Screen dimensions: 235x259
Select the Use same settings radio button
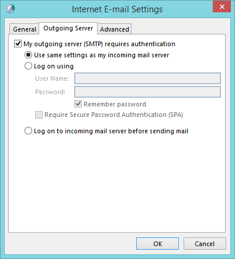pos(28,55)
